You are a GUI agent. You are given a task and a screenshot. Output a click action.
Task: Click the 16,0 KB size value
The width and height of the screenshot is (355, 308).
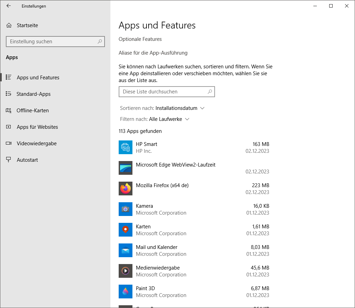tap(261, 206)
